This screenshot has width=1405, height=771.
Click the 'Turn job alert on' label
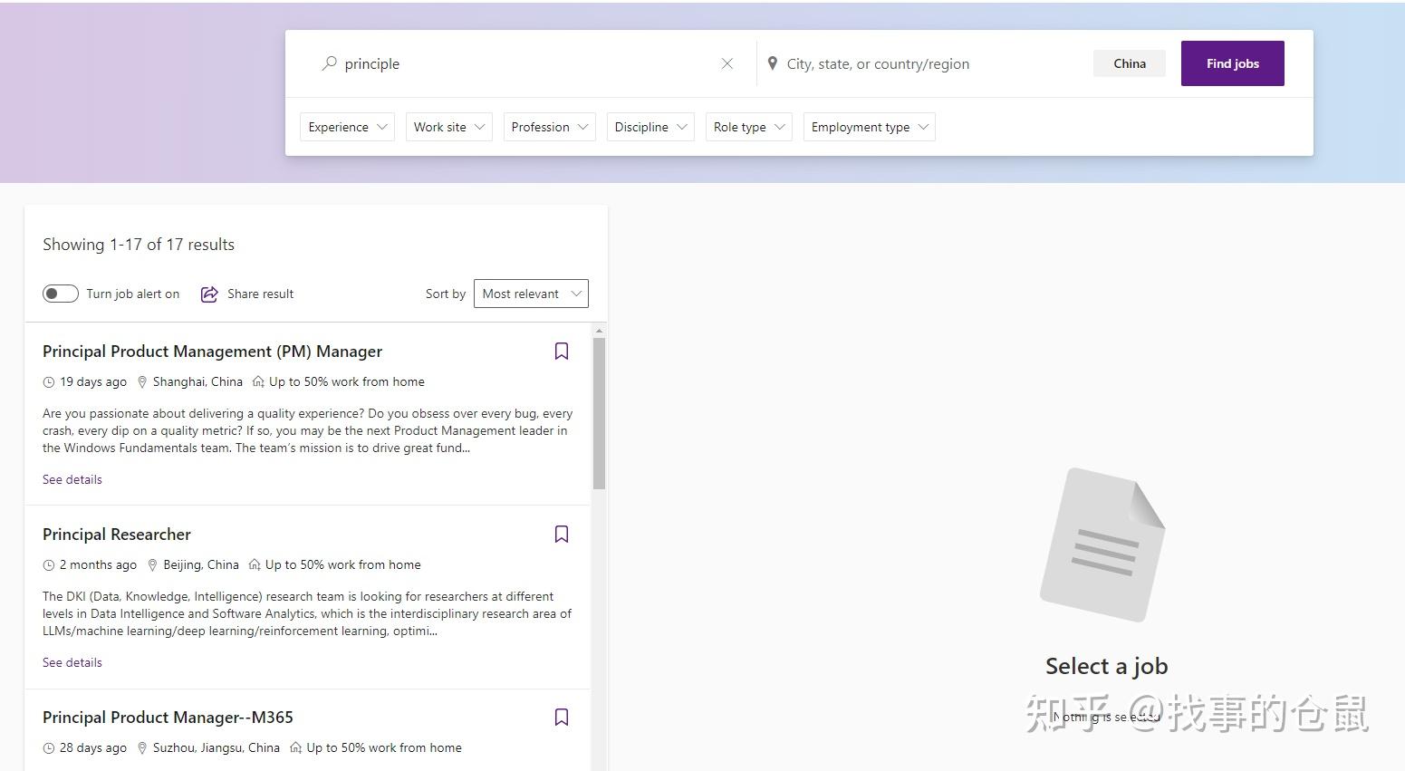(x=133, y=294)
